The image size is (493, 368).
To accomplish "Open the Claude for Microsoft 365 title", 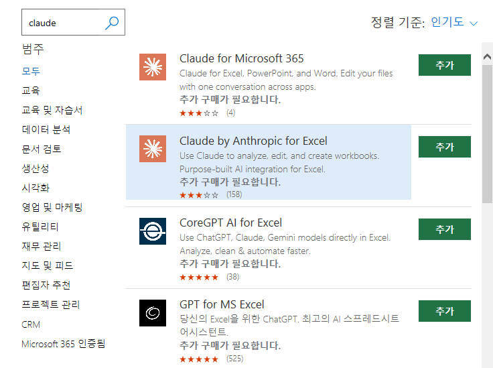I will [241, 58].
